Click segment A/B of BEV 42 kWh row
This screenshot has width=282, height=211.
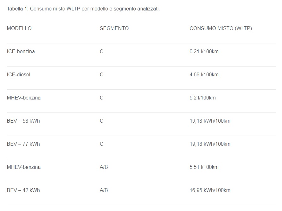[104, 190]
